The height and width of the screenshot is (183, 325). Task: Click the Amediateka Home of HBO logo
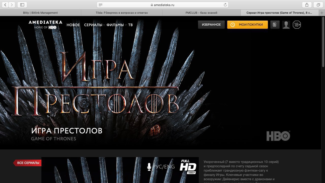coord(45,25)
